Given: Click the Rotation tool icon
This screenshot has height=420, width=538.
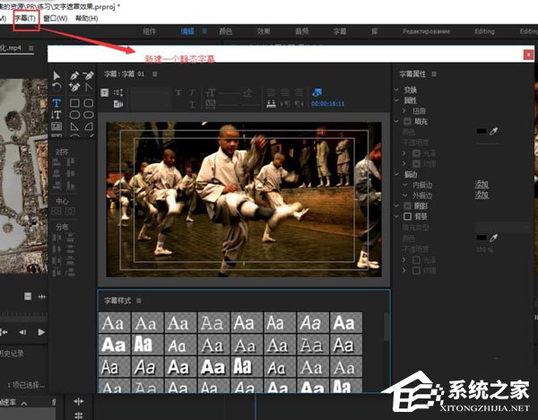Looking at the screenshot, I should tap(57, 87).
